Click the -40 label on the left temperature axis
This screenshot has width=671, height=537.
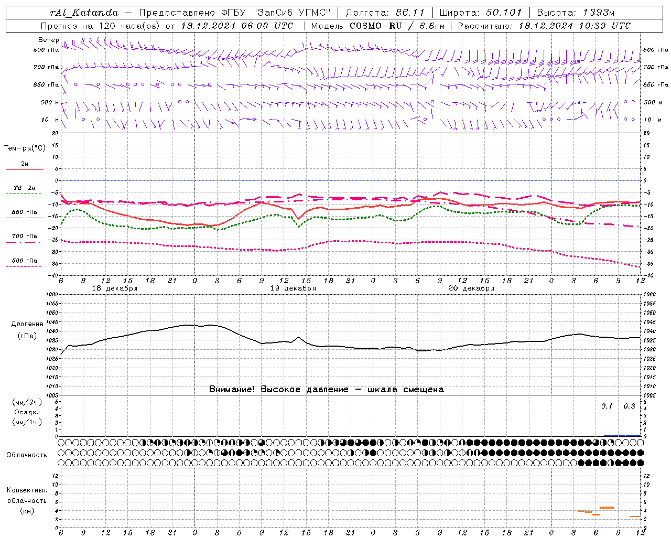point(54,275)
